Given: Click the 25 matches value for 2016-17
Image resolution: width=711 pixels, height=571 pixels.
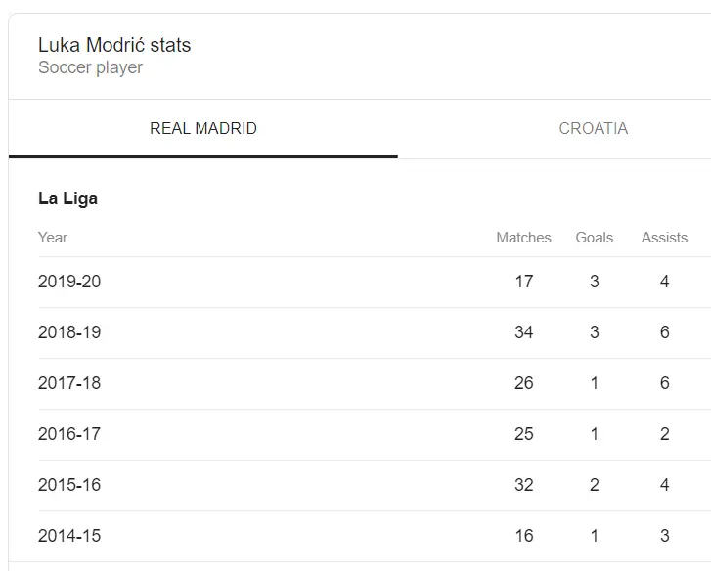Looking at the screenshot, I should (524, 434).
